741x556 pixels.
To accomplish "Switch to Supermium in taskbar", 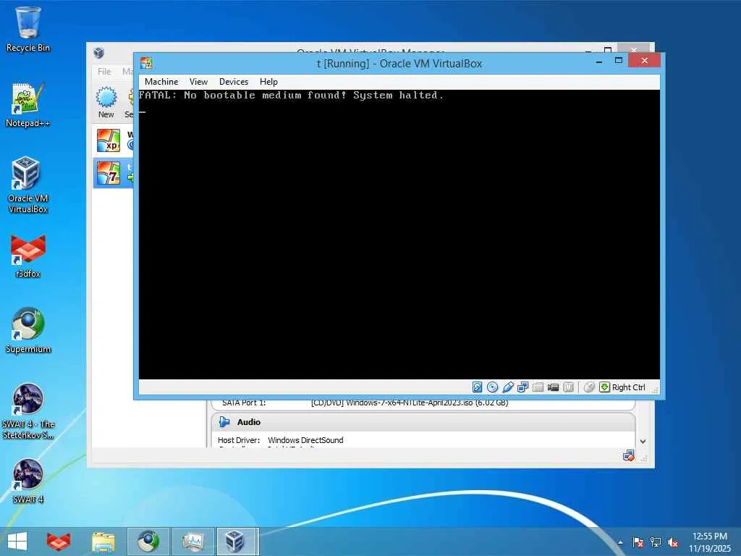I will click(148, 542).
